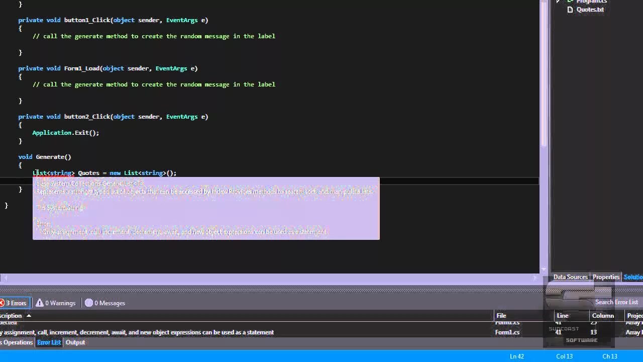Screen dimensions: 643x362
Task: Select the Error List tab
Action: (x=49, y=342)
